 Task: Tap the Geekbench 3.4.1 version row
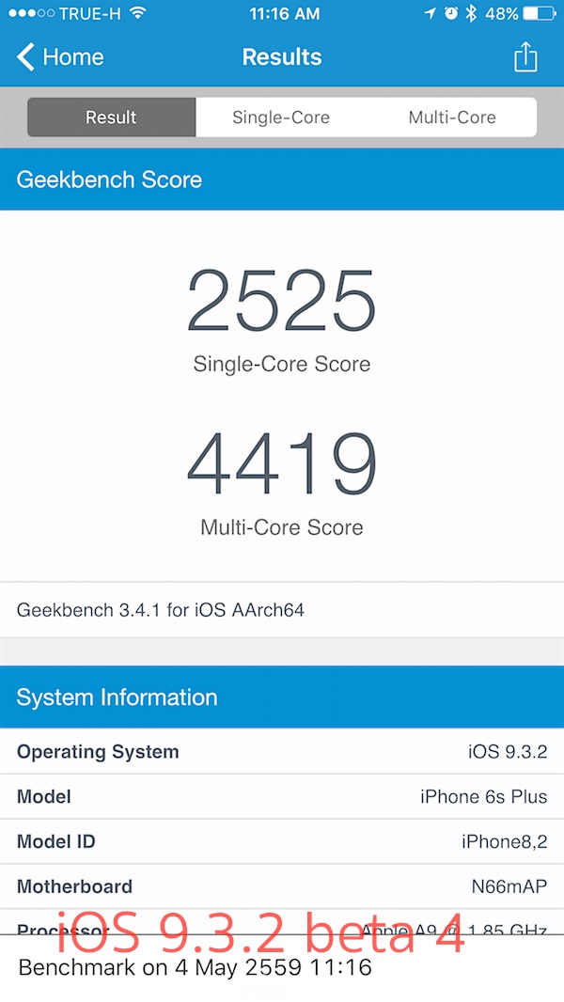(282, 610)
